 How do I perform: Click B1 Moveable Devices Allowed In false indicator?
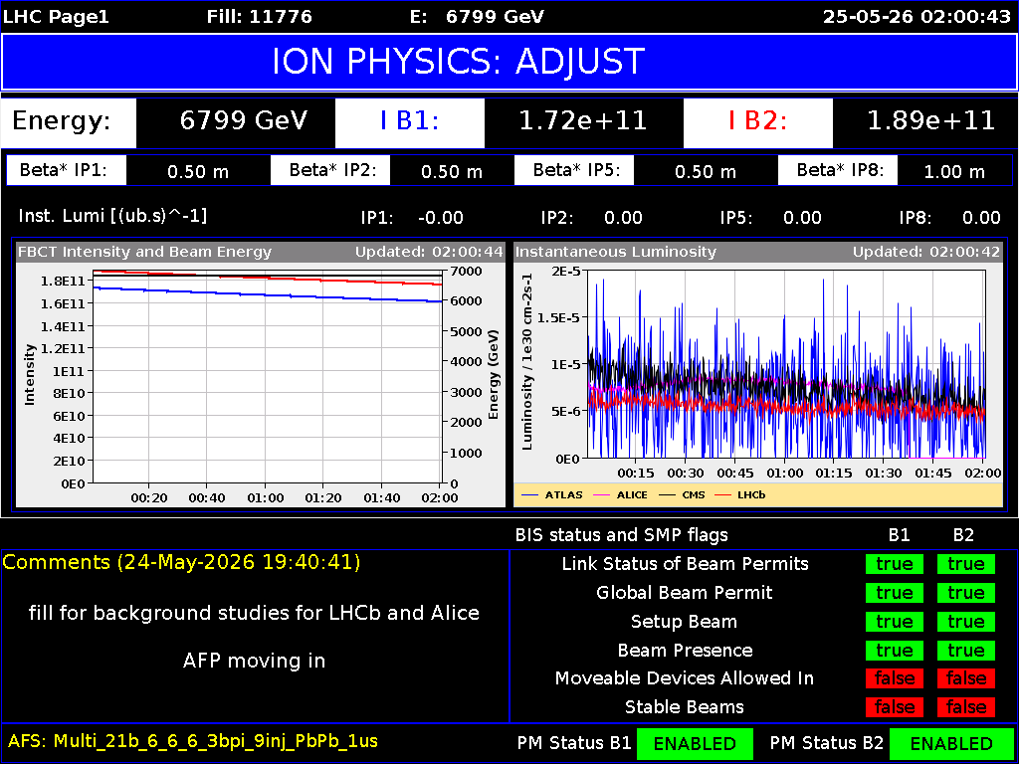(x=895, y=678)
